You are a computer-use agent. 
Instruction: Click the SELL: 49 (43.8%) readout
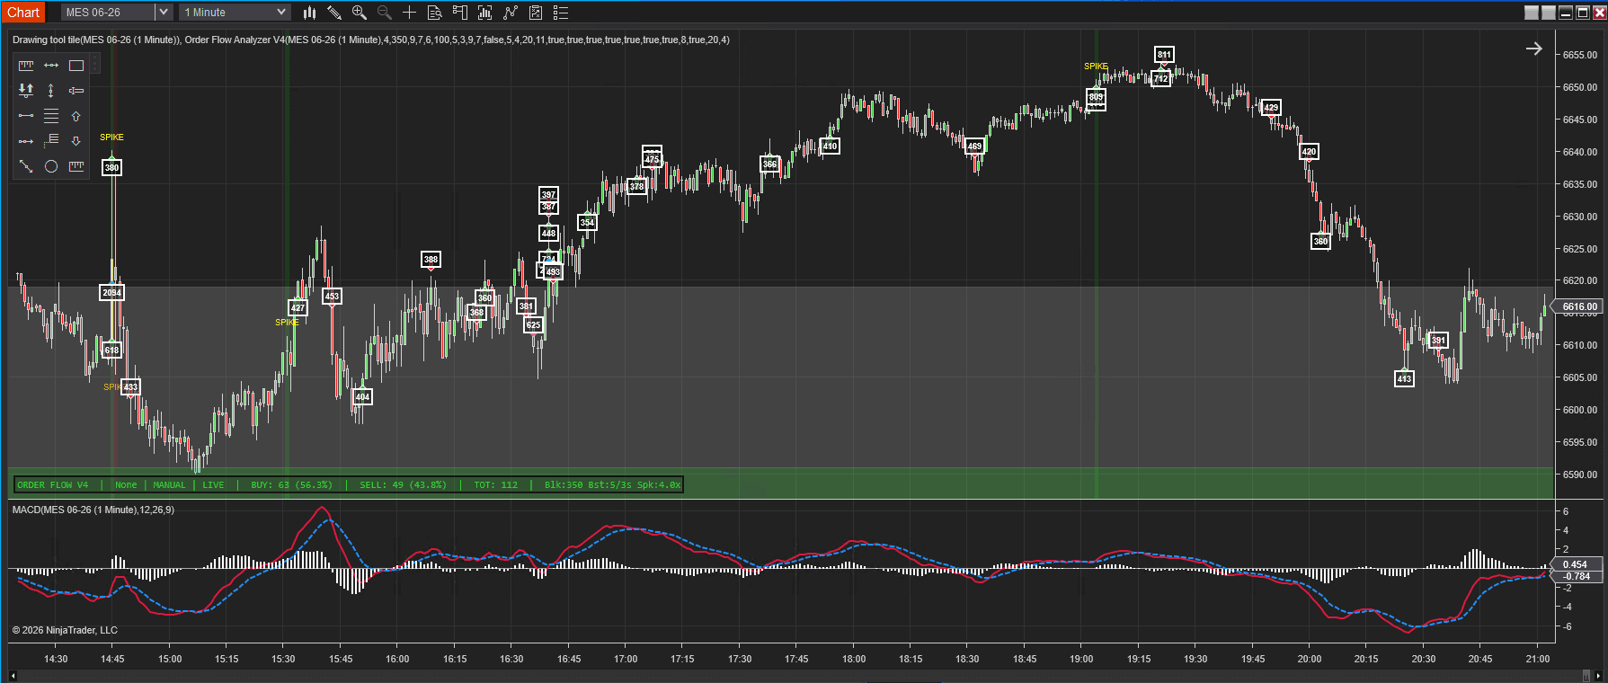click(403, 485)
